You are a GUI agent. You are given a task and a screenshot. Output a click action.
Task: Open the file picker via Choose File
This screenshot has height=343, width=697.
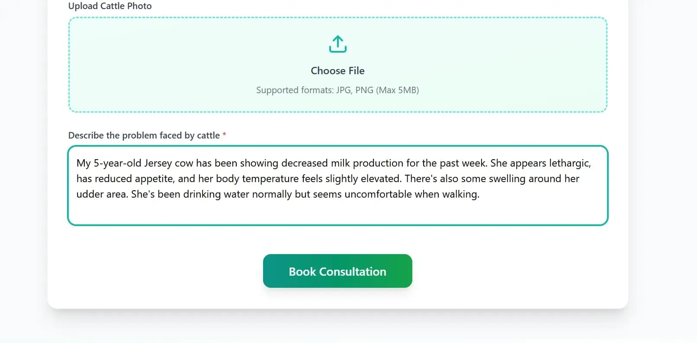(337, 70)
